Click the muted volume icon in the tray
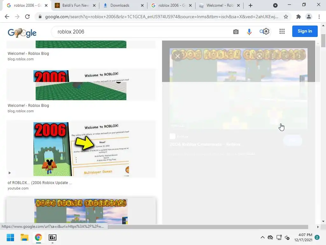Viewport: 326px width, 245px height. pos(287,237)
